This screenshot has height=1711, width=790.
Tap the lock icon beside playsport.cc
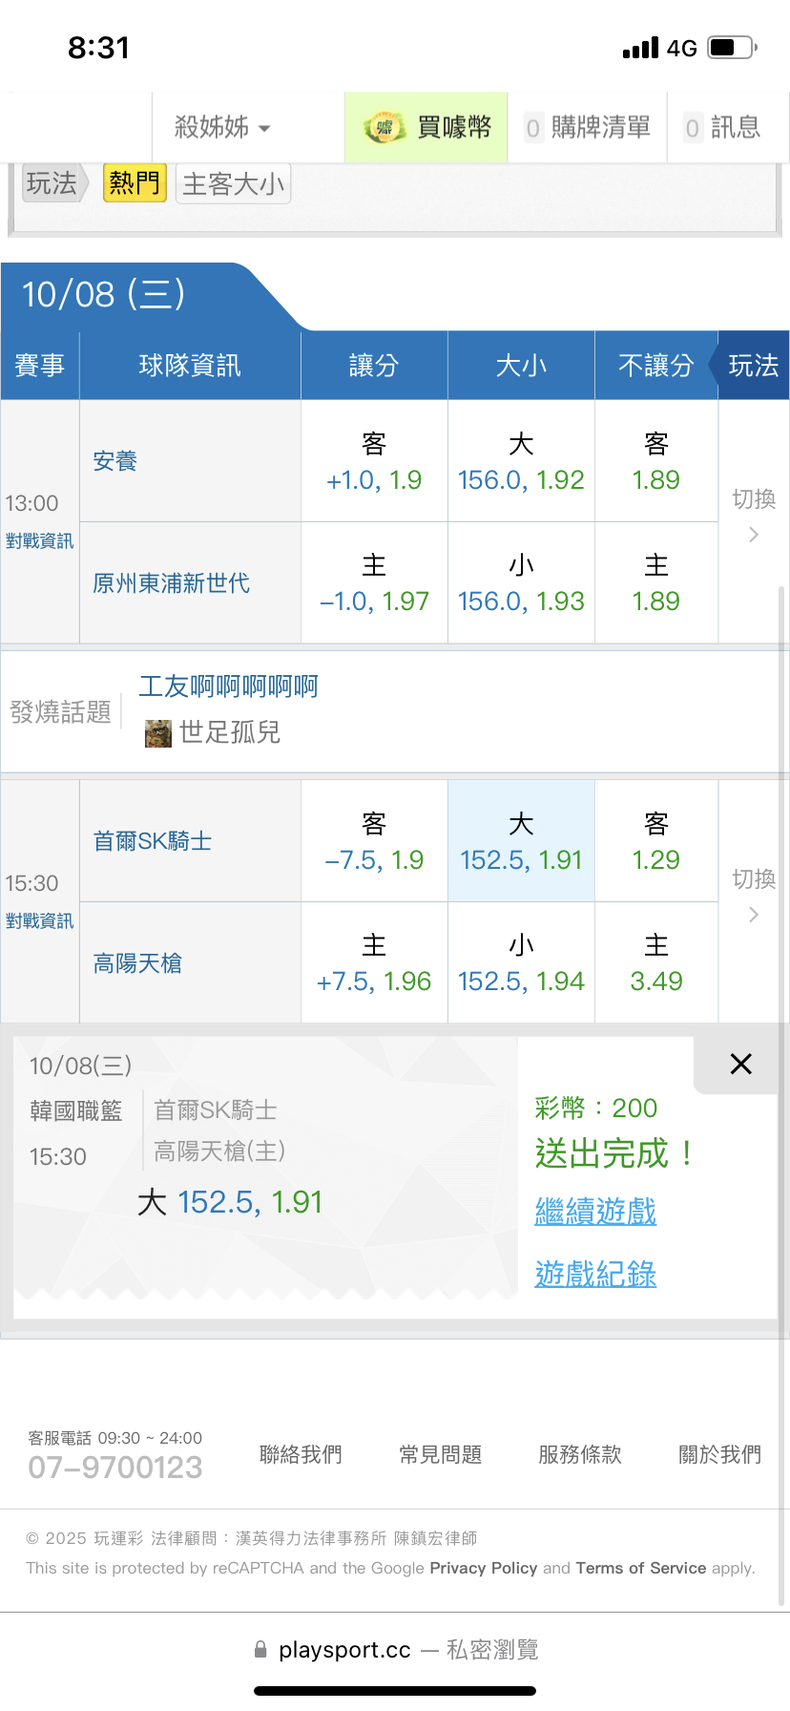pos(260,1649)
